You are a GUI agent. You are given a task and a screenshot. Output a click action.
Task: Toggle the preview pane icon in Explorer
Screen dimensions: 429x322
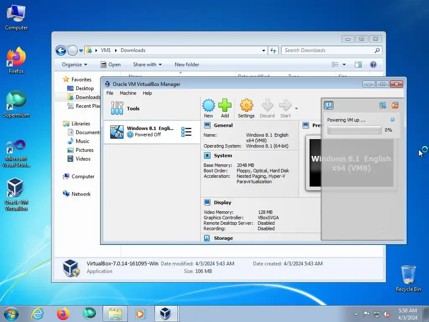[358, 65]
